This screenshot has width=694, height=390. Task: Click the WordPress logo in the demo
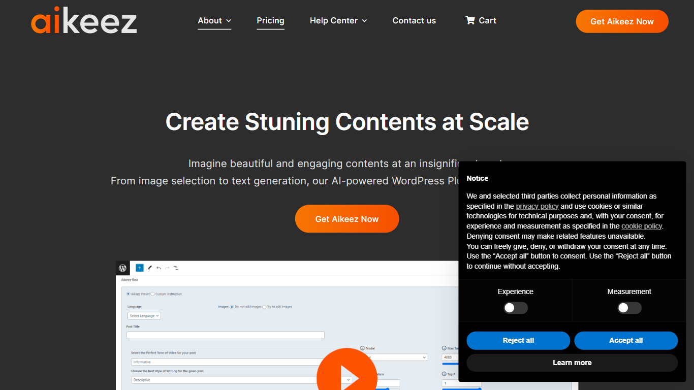click(122, 268)
